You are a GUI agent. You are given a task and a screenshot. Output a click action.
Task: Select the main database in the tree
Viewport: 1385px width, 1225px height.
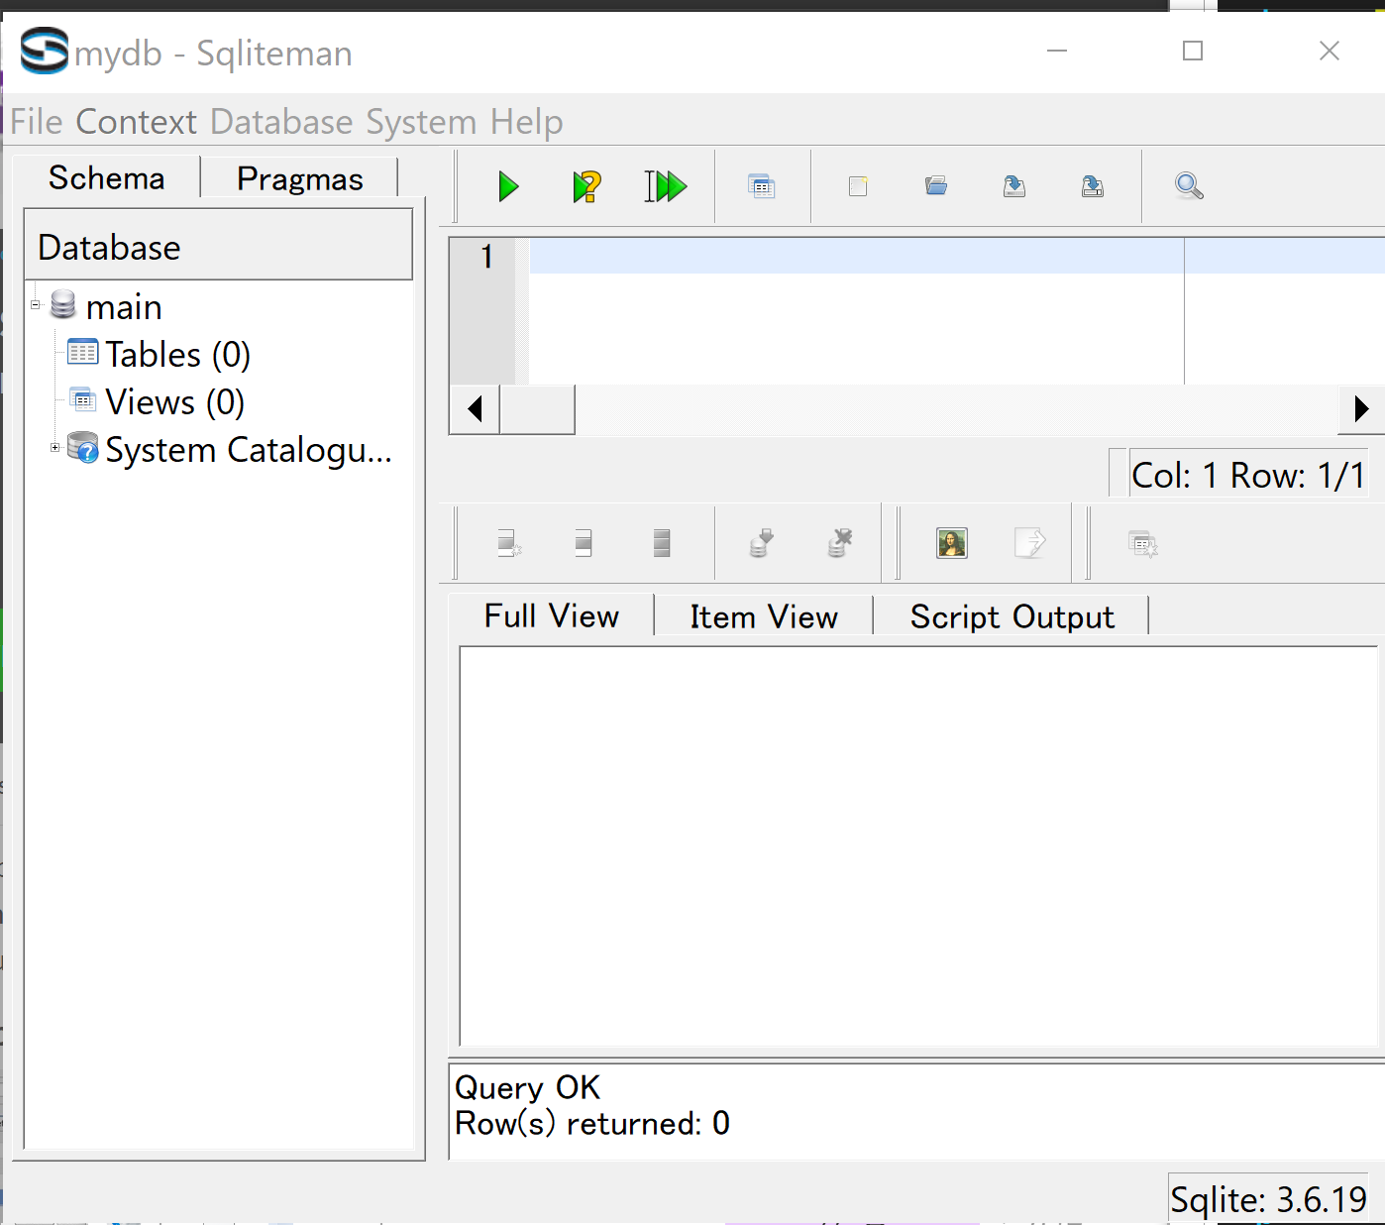click(x=124, y=307)
